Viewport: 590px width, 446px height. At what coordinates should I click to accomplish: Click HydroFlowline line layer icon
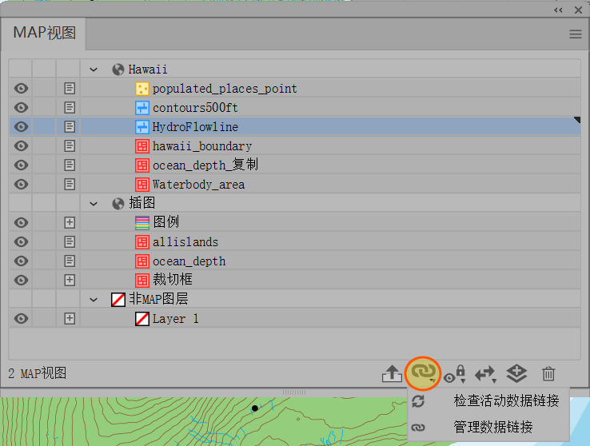[142, 127]
